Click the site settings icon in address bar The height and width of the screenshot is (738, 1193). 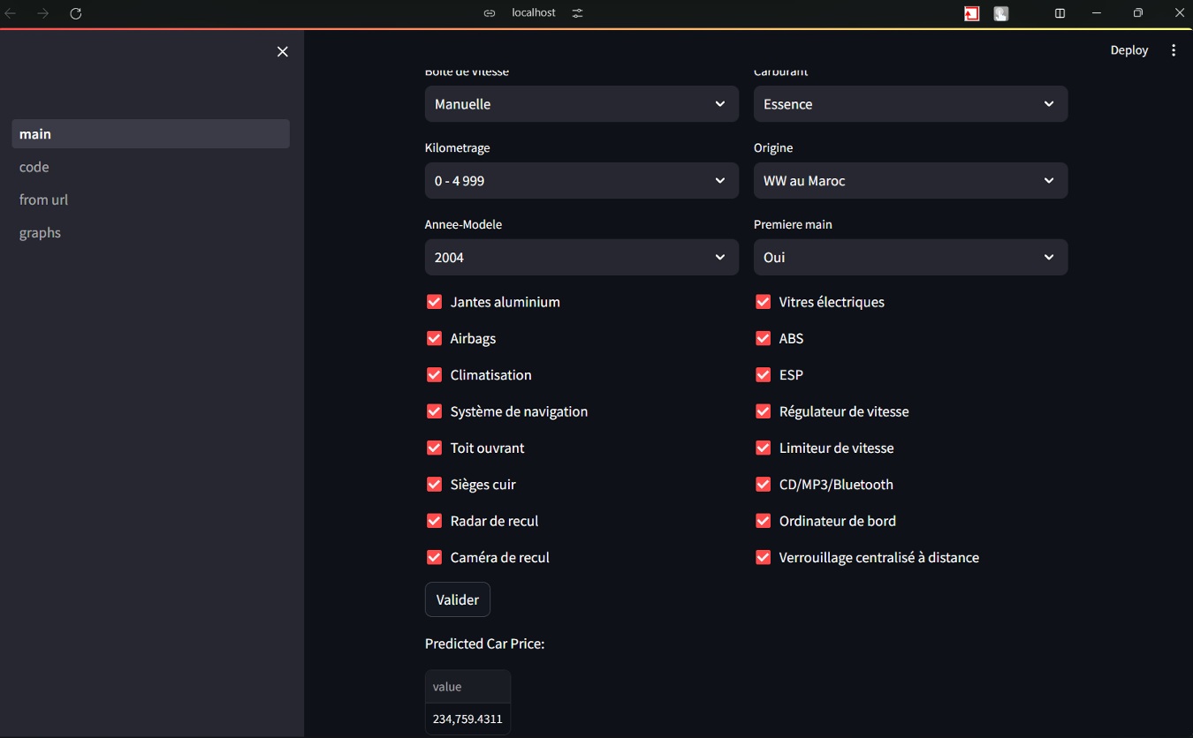(577, 13)
